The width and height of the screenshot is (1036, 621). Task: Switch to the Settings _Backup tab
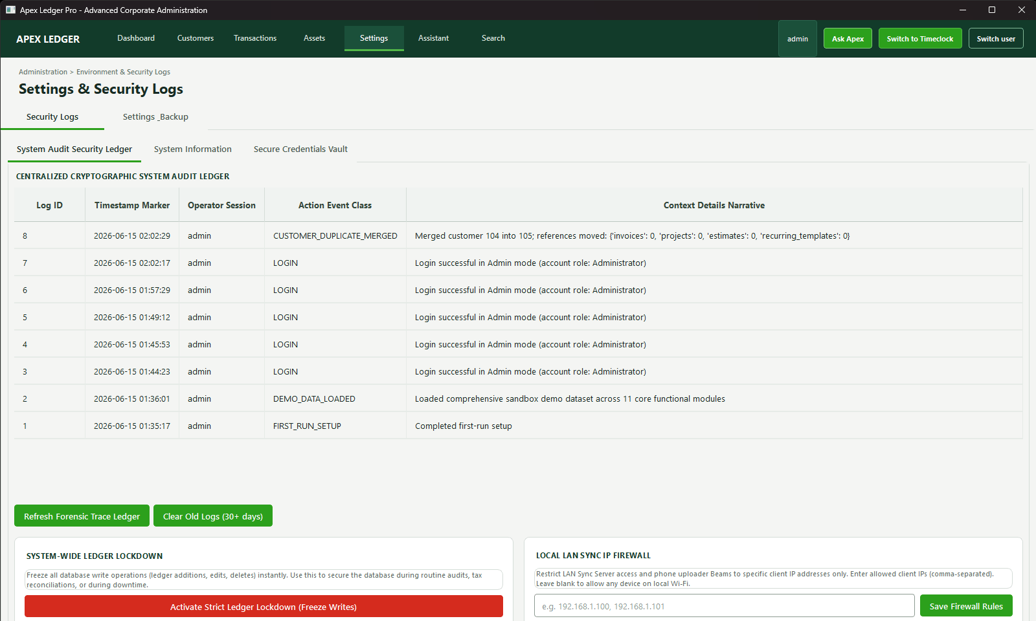coord(155,117)
